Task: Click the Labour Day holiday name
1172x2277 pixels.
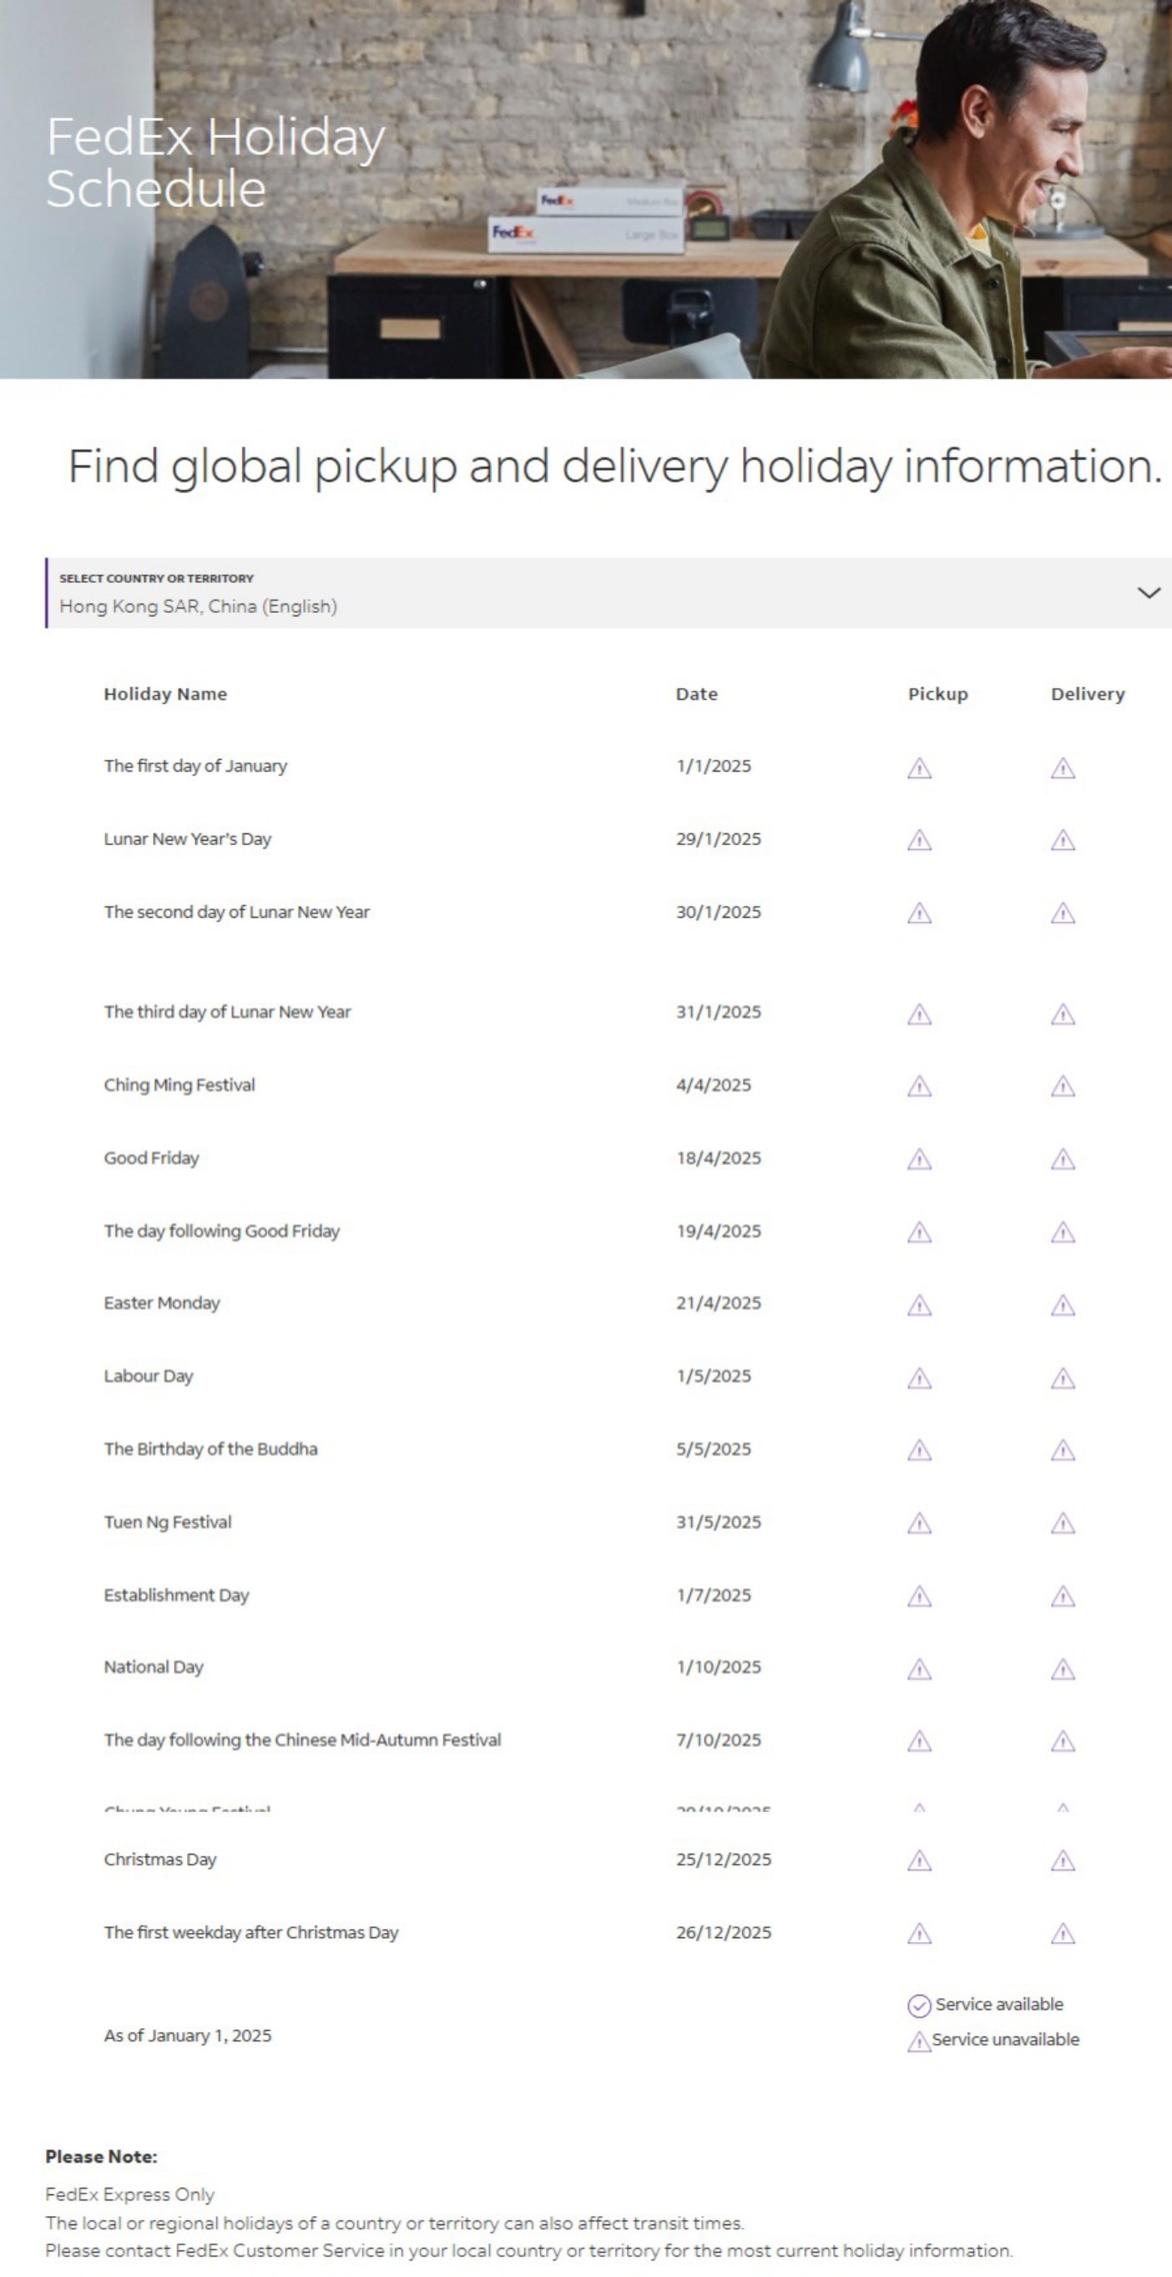Action: click(149, 1376)
